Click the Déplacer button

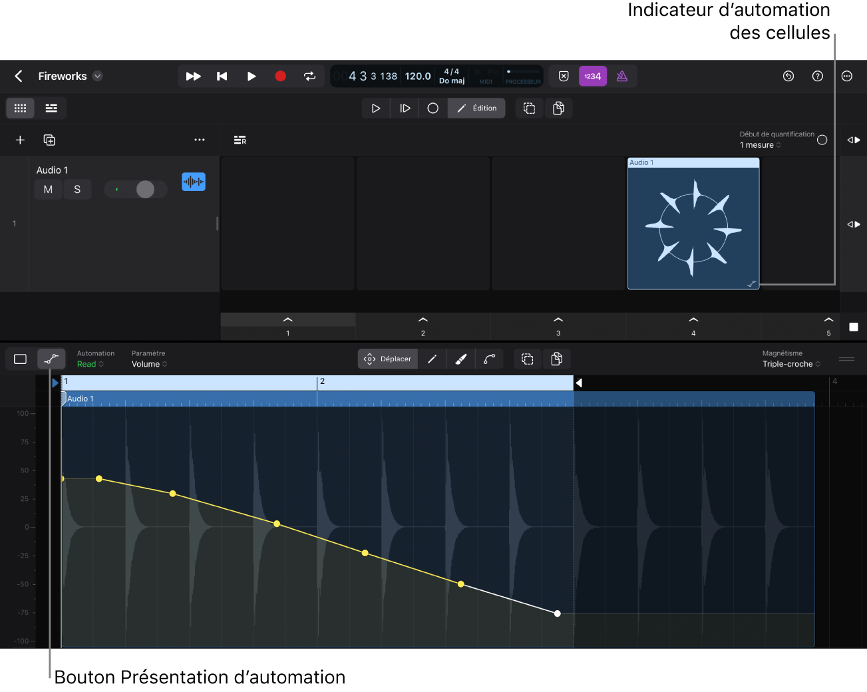pyautogui.click(x=388, y=359)
